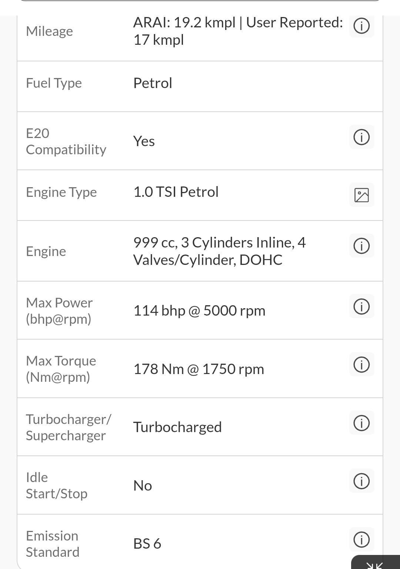Viewport: 400px width, 569px height.
Task: Open the Mileage info icon
Action: [361, 26]
